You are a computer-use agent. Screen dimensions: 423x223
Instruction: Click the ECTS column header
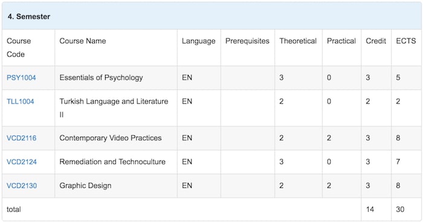point(405,41)
